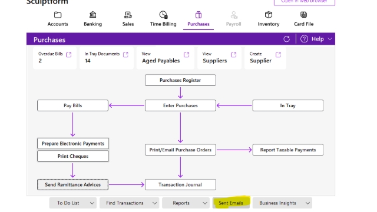377x212 pixels.
Task: Open the Transaction Journal
Action: click(180, 184)
